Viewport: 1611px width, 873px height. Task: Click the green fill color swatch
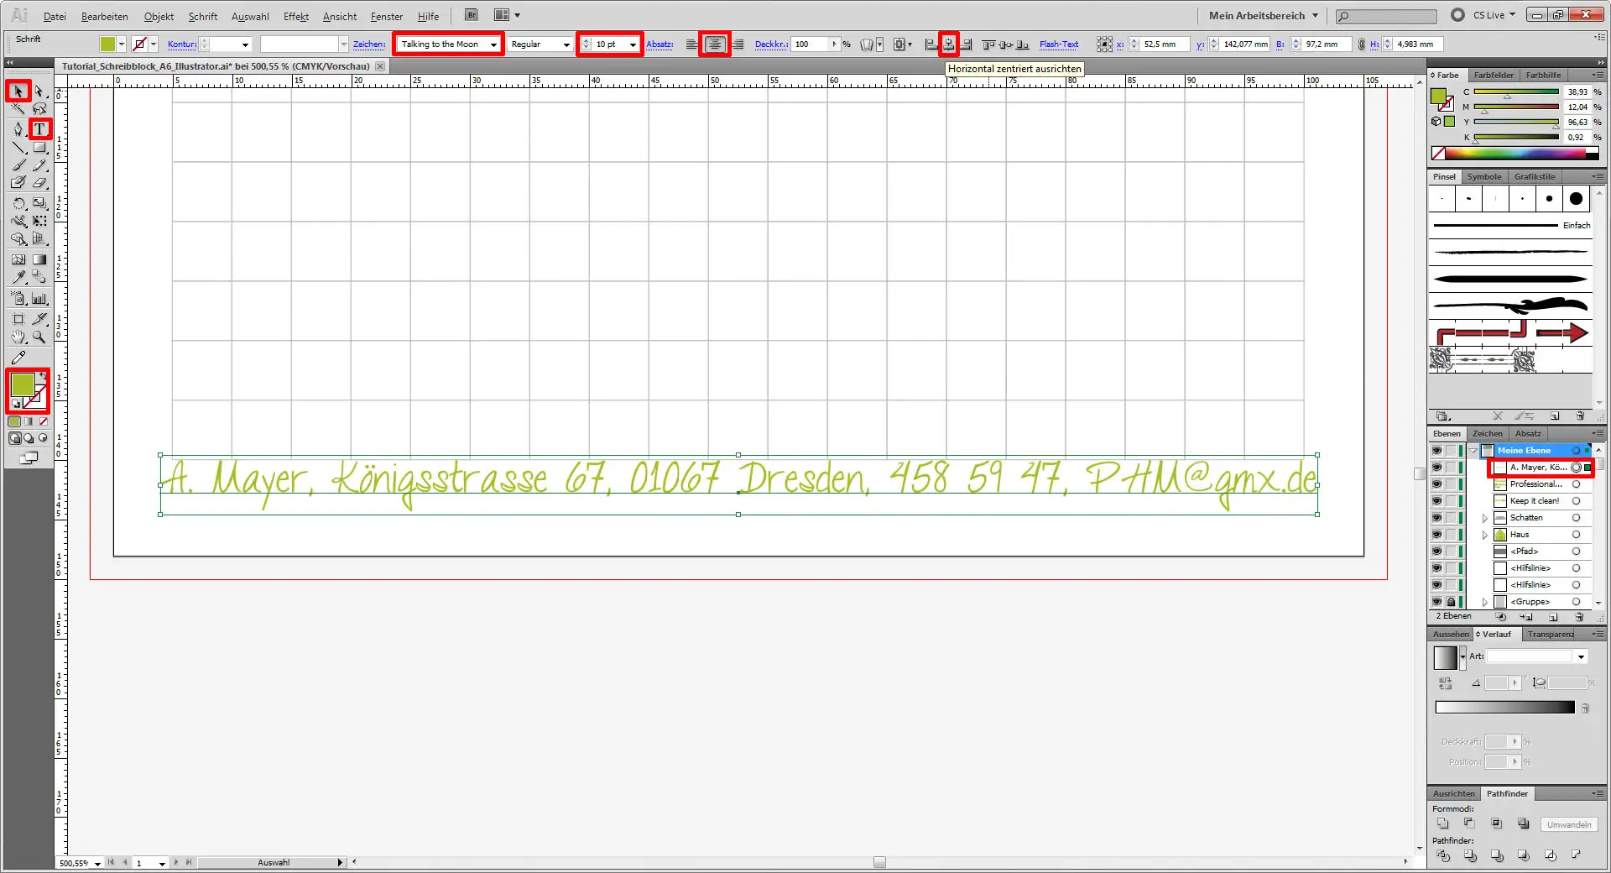pos(23,384)
